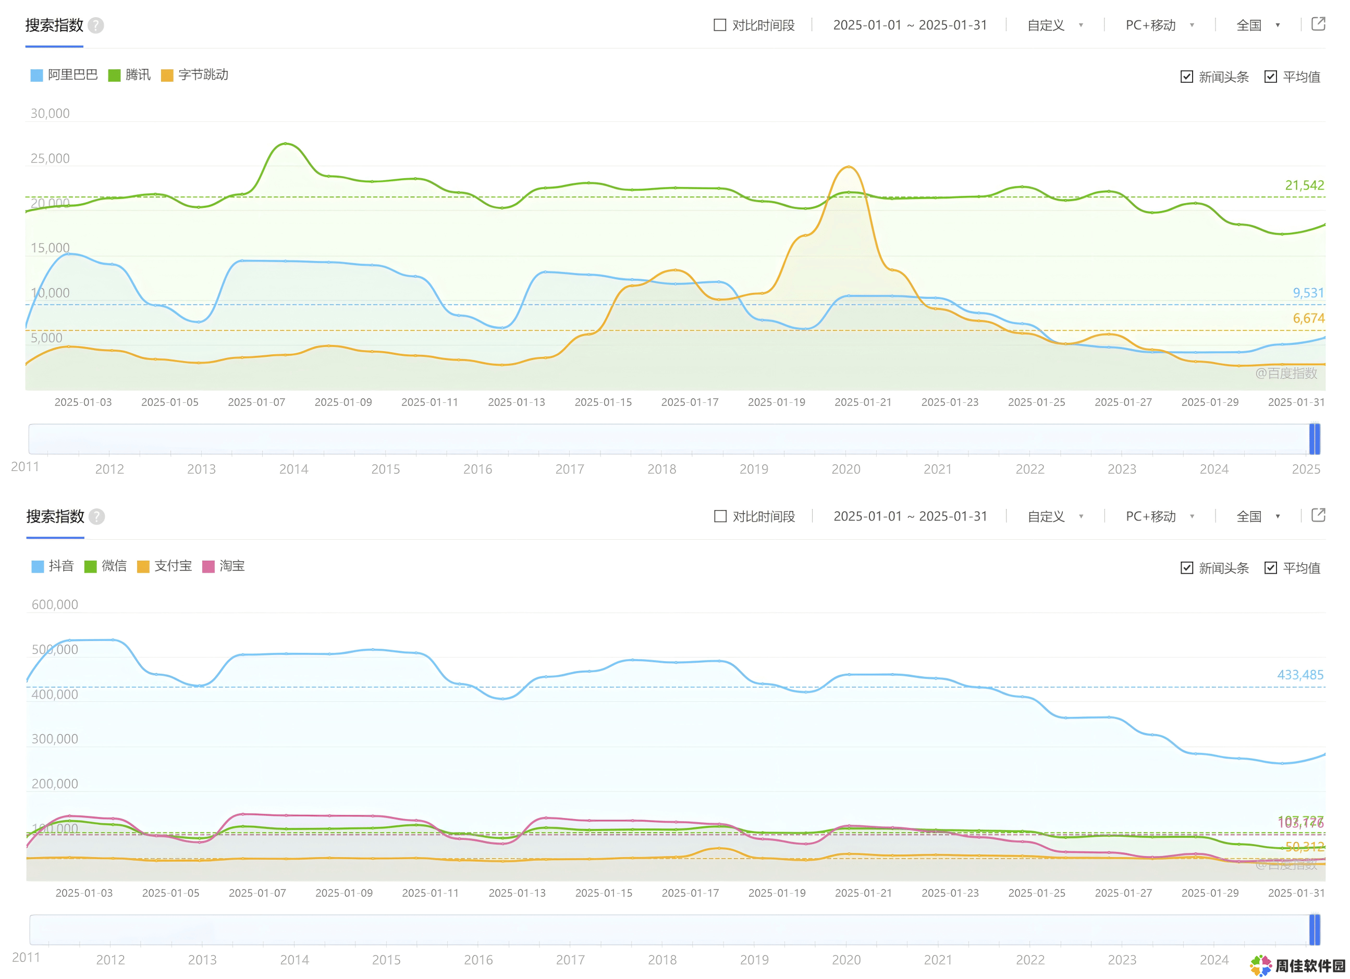
Task: Enable 对比时间段 checkbox in top chart
Action: [720, 25]
